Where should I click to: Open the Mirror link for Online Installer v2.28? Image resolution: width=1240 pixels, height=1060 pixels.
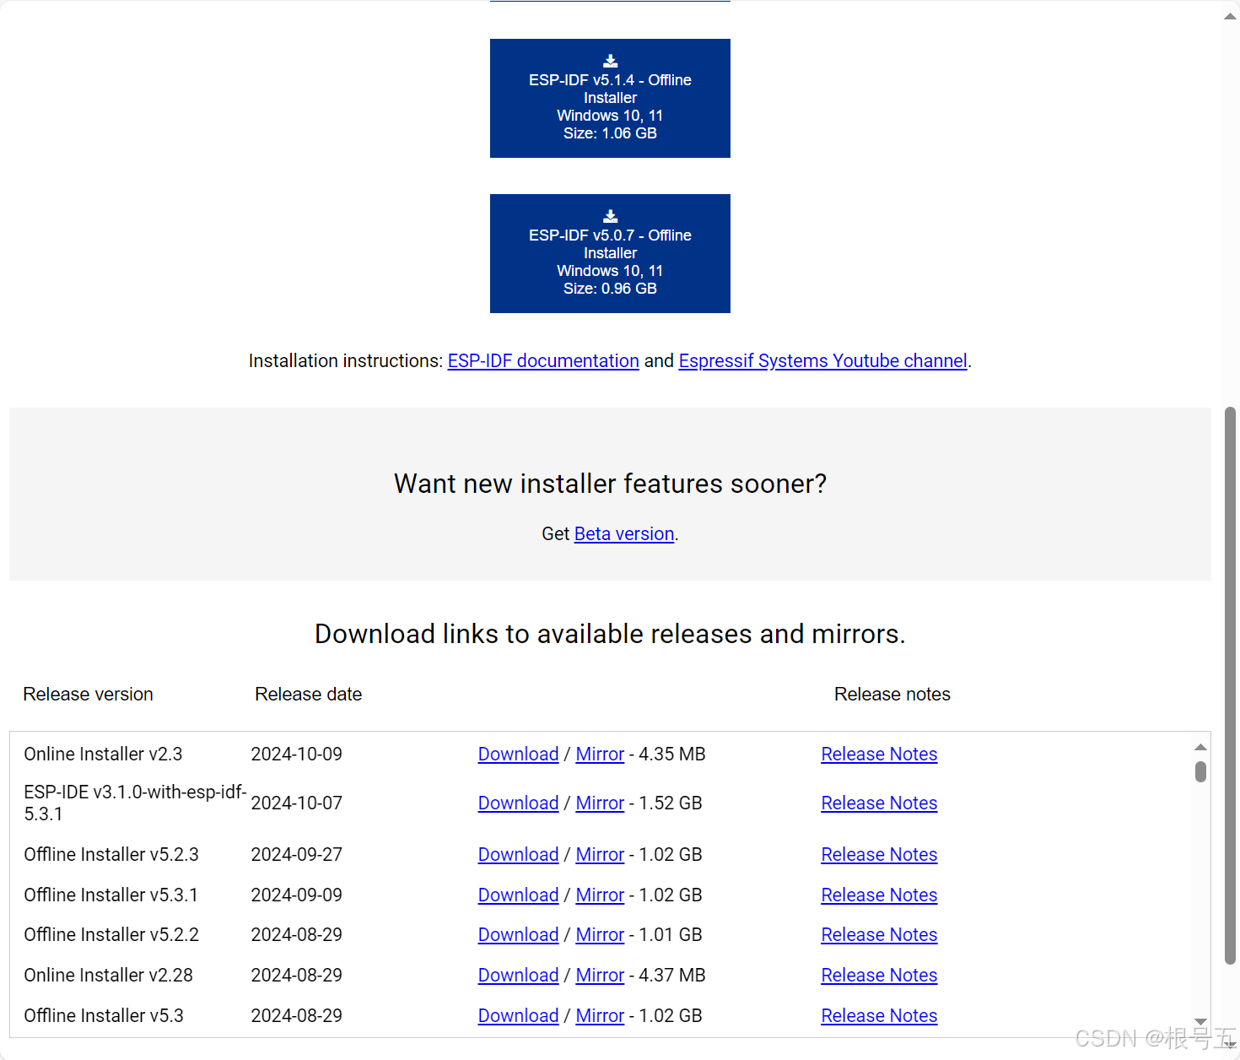click(600, 975)
